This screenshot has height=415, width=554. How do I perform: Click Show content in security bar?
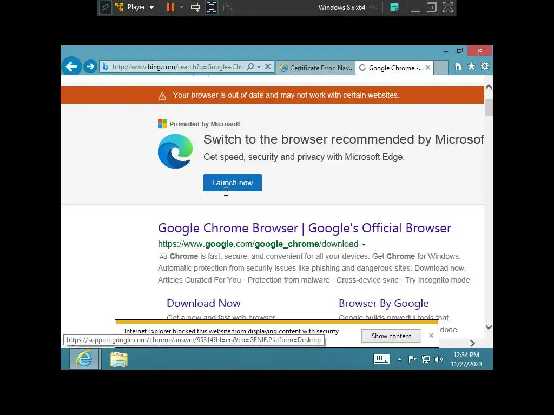[x=391, y=336]
